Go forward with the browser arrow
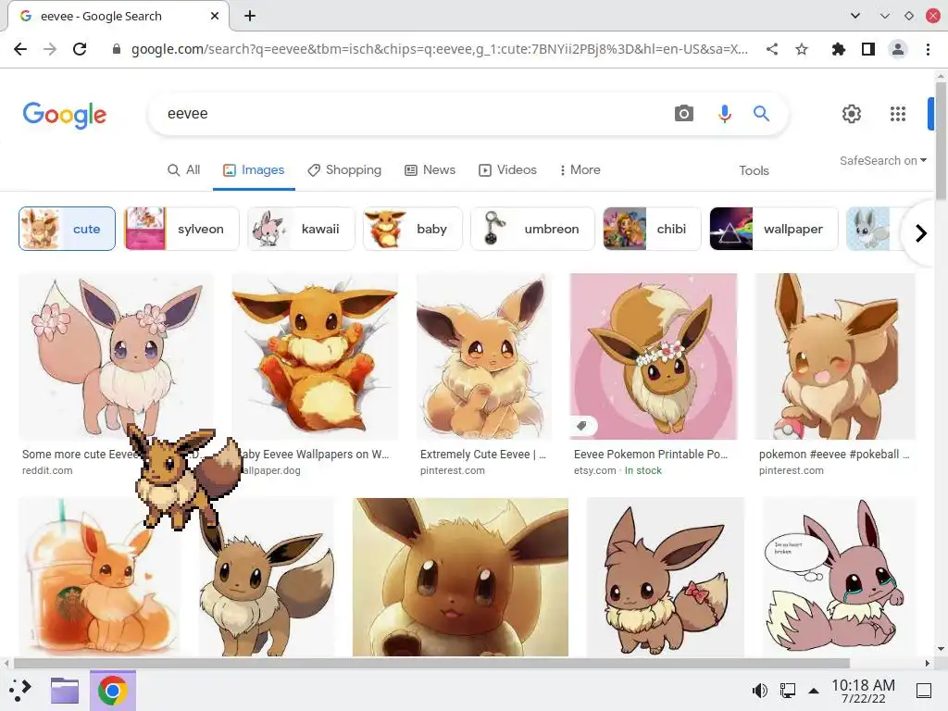This screenshot has height=711, width=948. [x=50, y=49]
